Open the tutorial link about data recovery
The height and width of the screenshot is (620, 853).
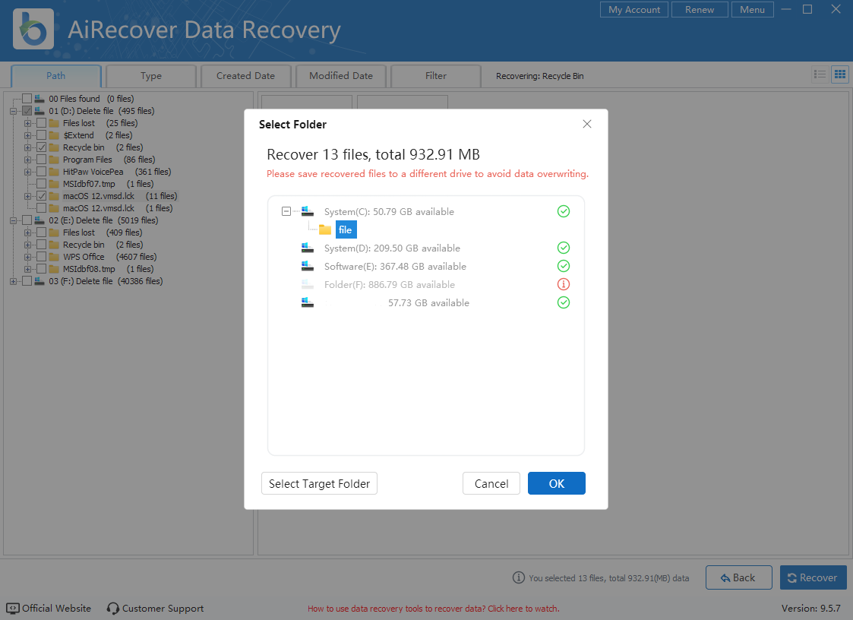[433, 609]
